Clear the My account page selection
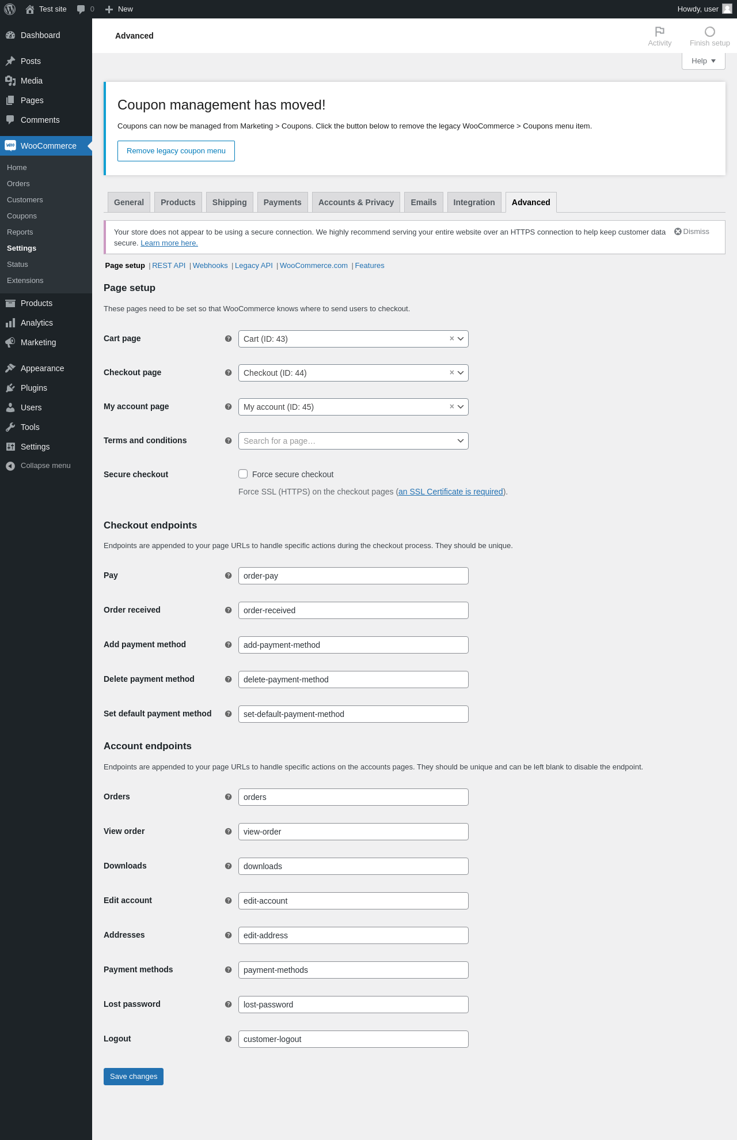 tap(452, 406)
